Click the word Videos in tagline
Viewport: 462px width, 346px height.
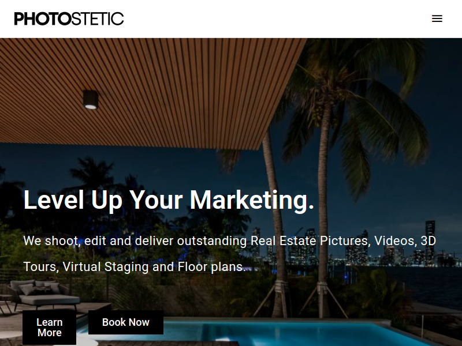(x=395, y=240)
